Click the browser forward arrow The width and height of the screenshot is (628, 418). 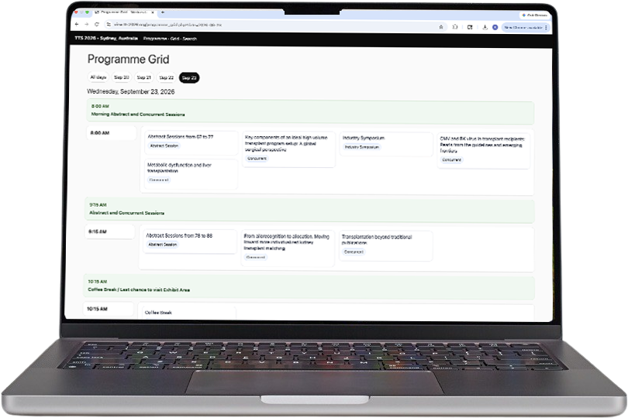(x=85, y=26)
